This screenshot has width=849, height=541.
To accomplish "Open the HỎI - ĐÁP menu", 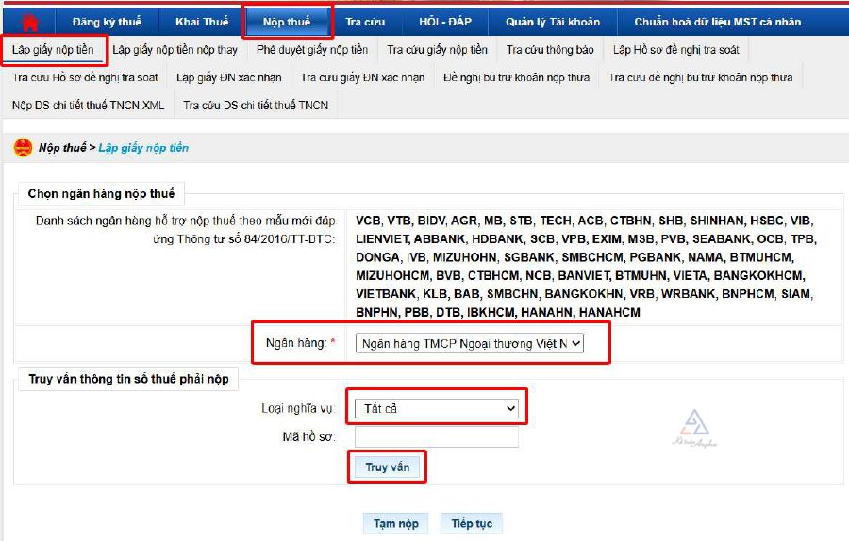I will pyautogui.click(x=445, y=23).
